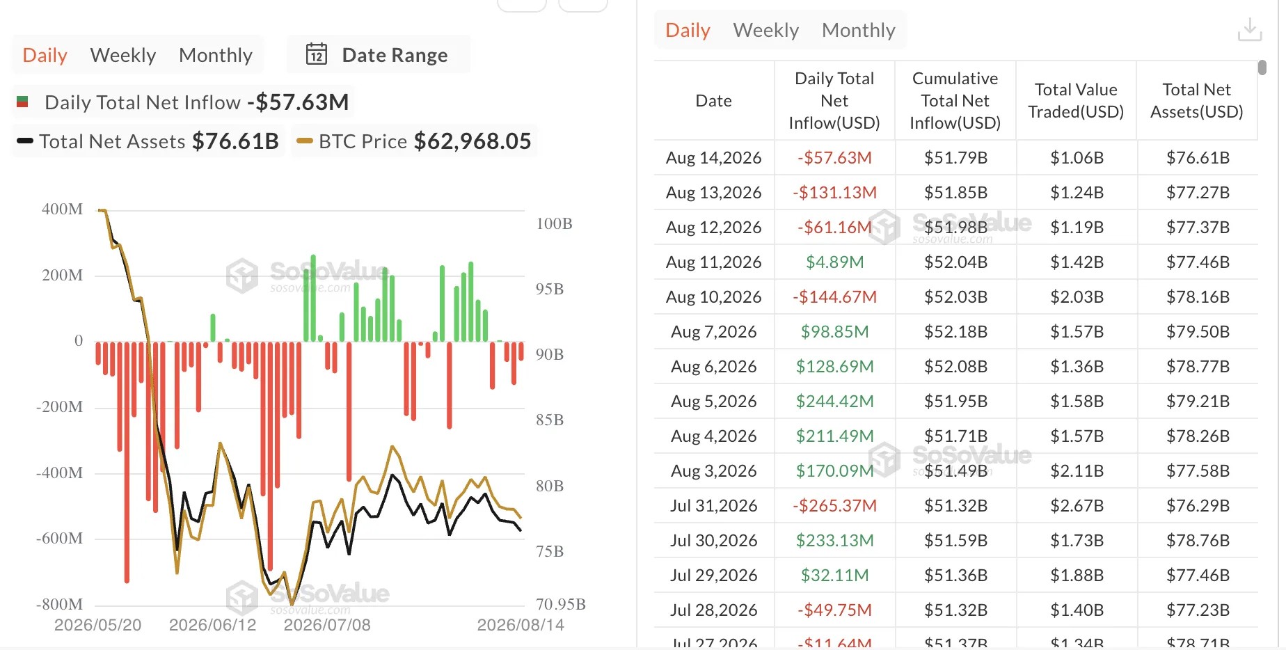Click the Aug 4,2026 date cell
1286x650 pixels.
(x=714, y=436)
